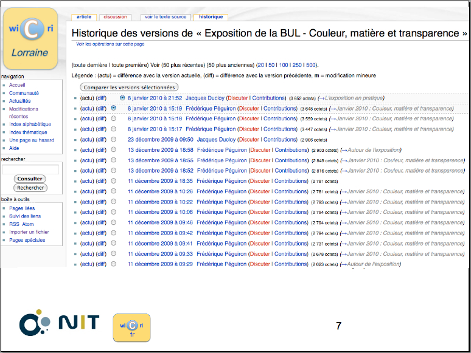Show 500 versions per page
The height and width of the screenshot is (353, 471).
[x=310, y=65]
